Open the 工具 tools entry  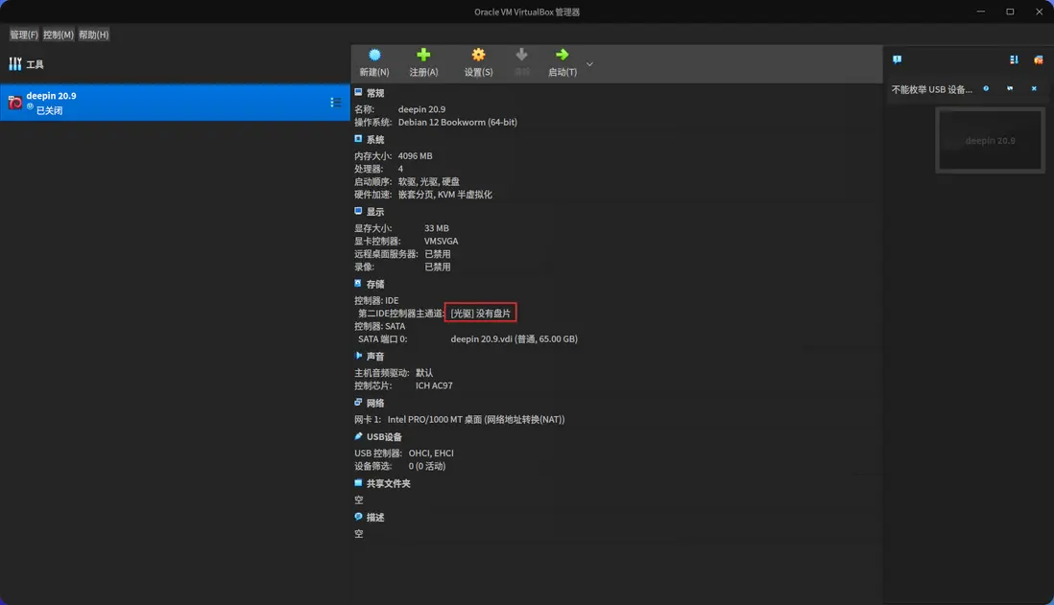click(x=27, y=64)
